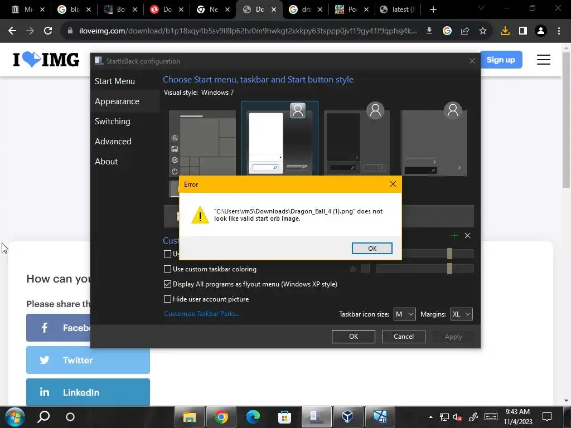The image size is (571, 428).
Task: Switch to the 'latest' tab
Action: [398, 9]
